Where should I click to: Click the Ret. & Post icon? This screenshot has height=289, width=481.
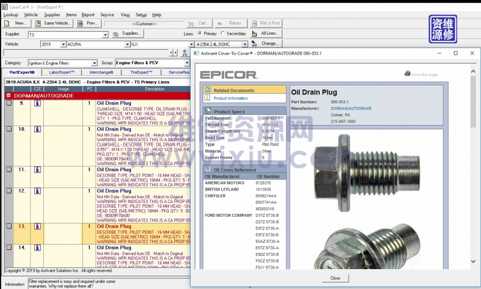(254, 23)
